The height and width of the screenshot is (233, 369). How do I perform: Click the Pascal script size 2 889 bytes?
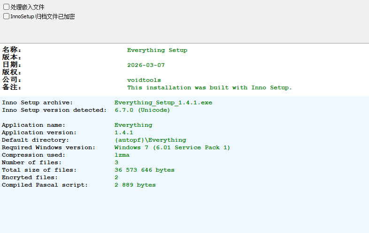pyautogui.click(x=135, y=185)
